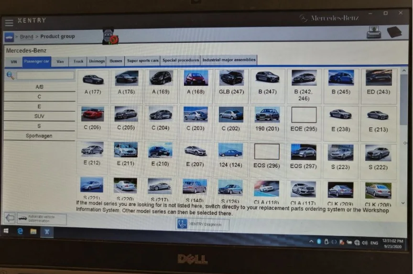Viewport: 413px width, 274px height.
Task: Select model series ED (243)
Action: (x=379, y=87)
